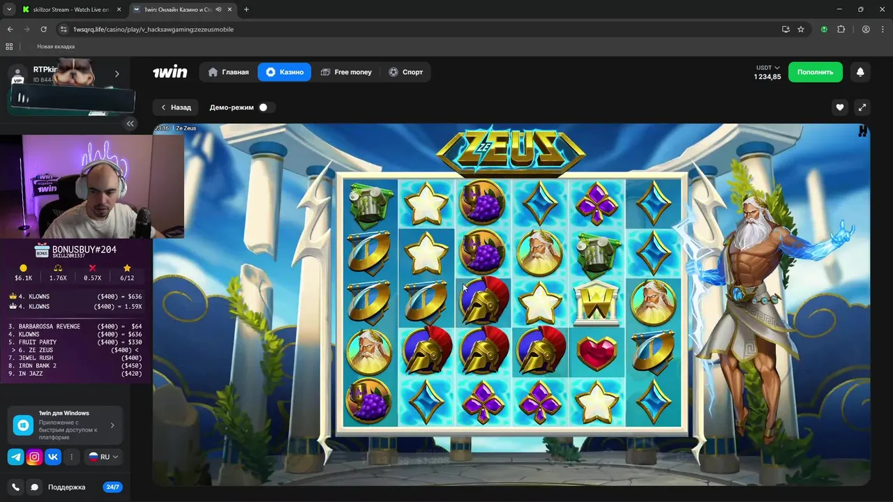Click the BARBAROSSA REVENGE list row
The image size is (893, 502).
point(75,326)
